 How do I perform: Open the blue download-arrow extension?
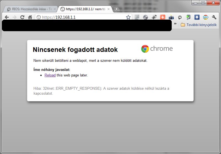197,17
